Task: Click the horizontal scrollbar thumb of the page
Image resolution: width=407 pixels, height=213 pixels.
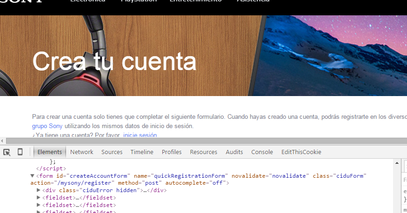Action: pos(207,141)
